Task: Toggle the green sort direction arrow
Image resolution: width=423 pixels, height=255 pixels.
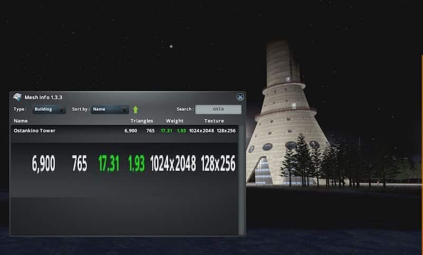Action: [x=135, y=110]
